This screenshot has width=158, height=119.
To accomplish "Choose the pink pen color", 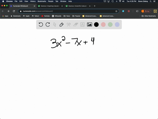I will (x=103, y=24).
